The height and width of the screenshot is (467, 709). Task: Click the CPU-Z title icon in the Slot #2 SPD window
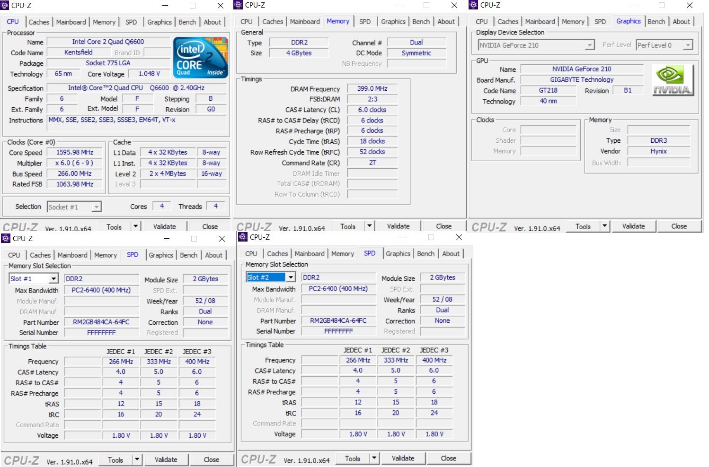243,237
